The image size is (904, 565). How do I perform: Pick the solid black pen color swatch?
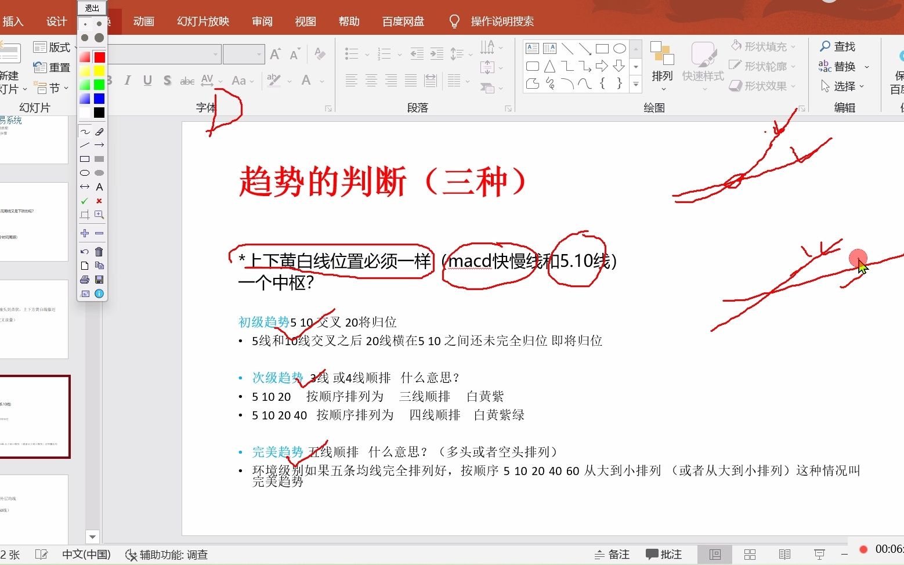pyautogui.click(x=99, y=113)
